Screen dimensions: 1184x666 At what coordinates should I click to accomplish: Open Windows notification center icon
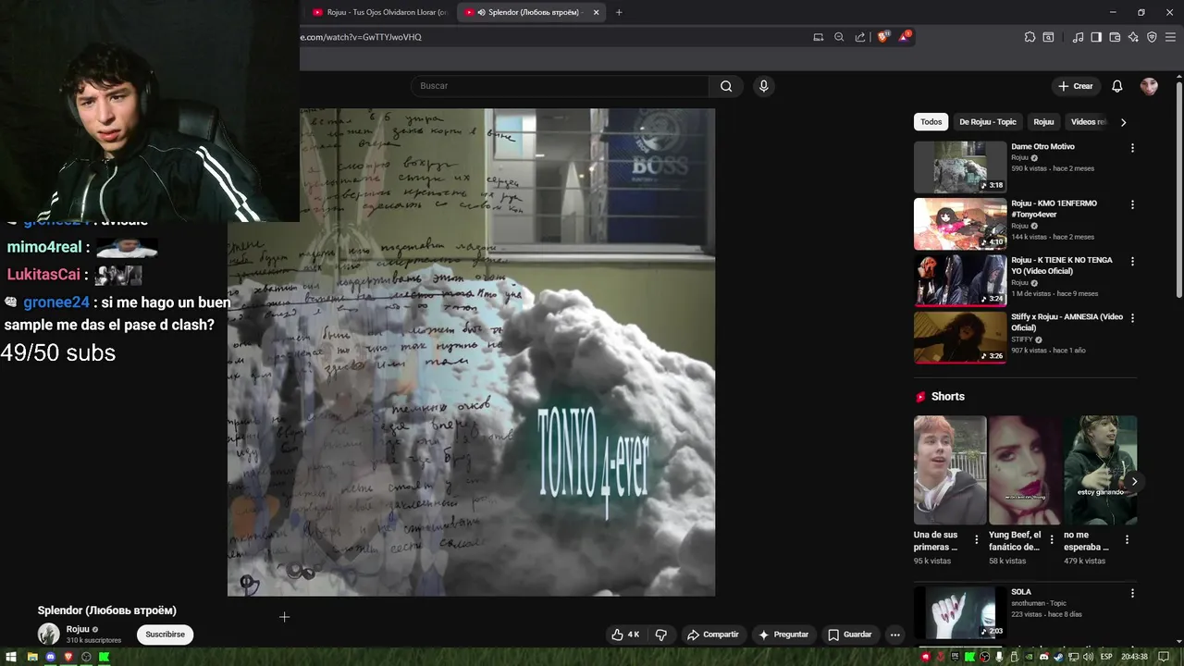1165,657
